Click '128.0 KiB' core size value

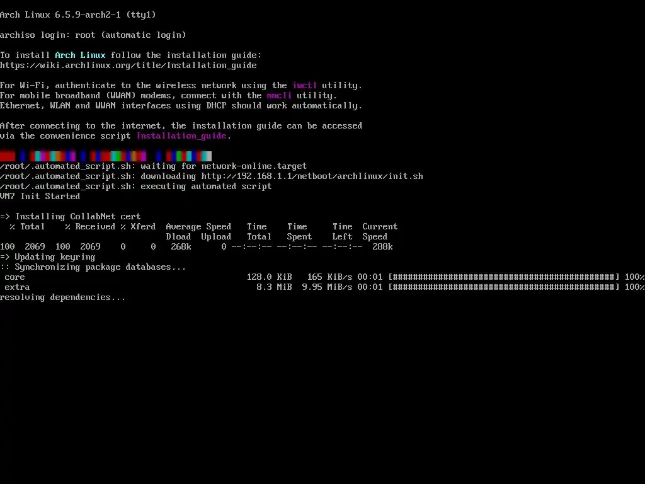click(x=270, y=277)
